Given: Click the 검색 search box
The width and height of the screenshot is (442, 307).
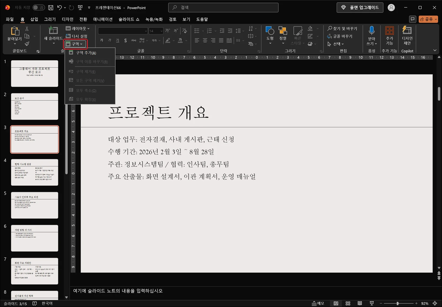Looking at the screenshot, I should click(x=223, y=7).
